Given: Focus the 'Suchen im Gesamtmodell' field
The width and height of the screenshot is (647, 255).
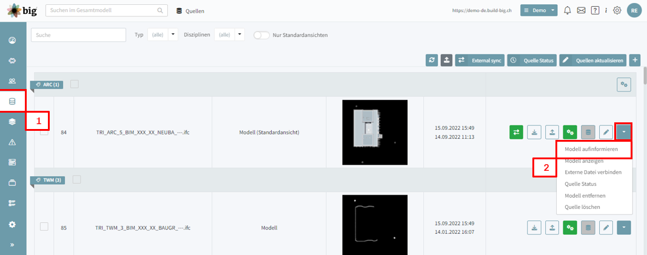Looking at the screenshot, I should [x=107, y=11].
